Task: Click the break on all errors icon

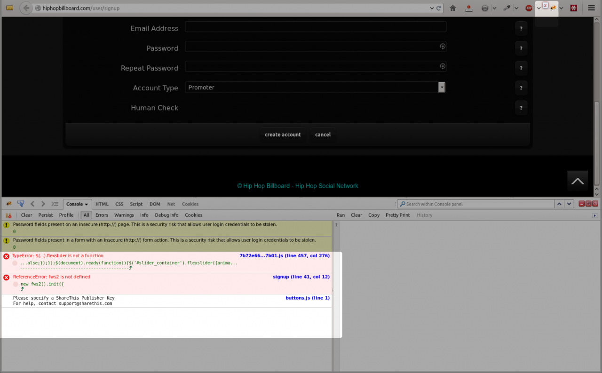Action: click(x=8, y=215)
